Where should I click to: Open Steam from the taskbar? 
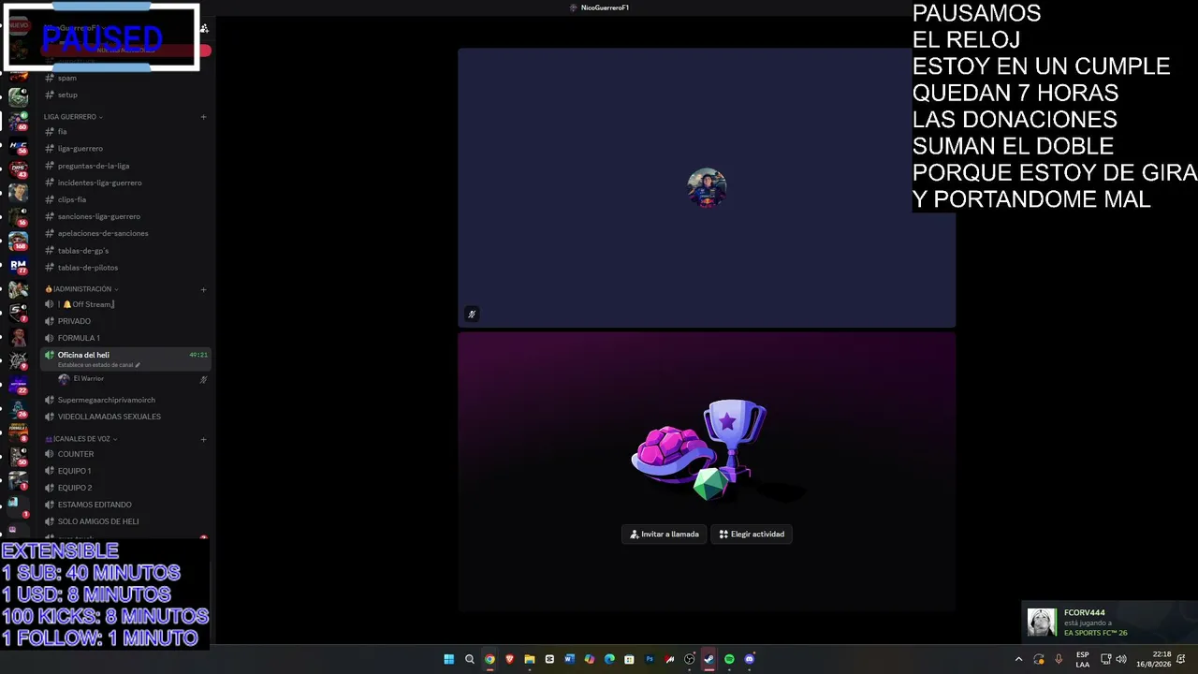709,659
